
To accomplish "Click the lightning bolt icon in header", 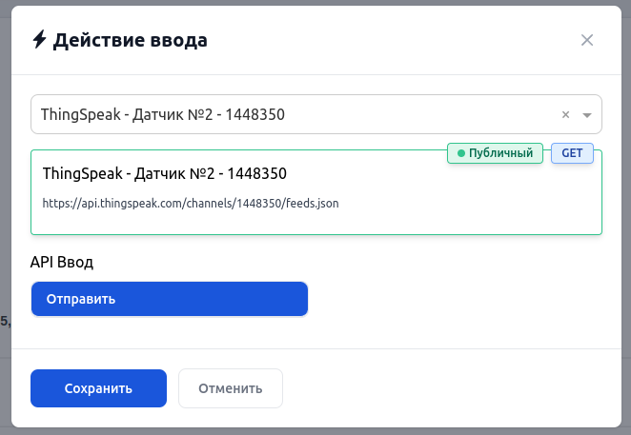I will click(39, 40).
